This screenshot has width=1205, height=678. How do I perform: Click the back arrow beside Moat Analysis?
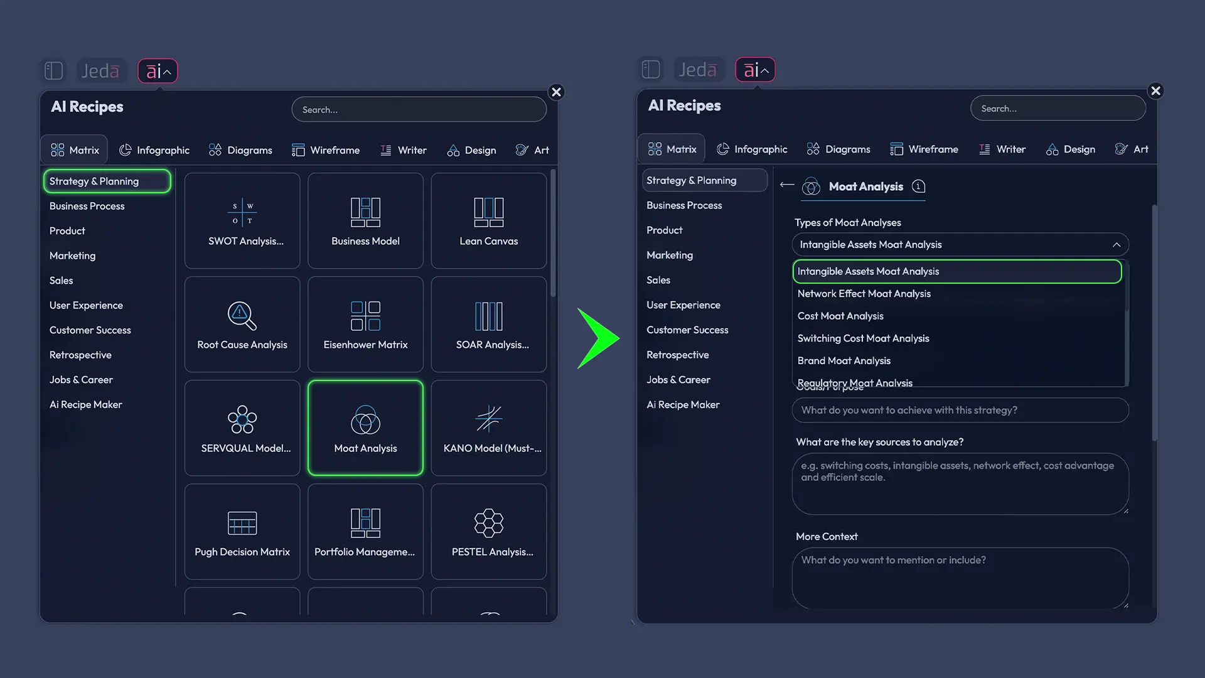pos(786,185)
